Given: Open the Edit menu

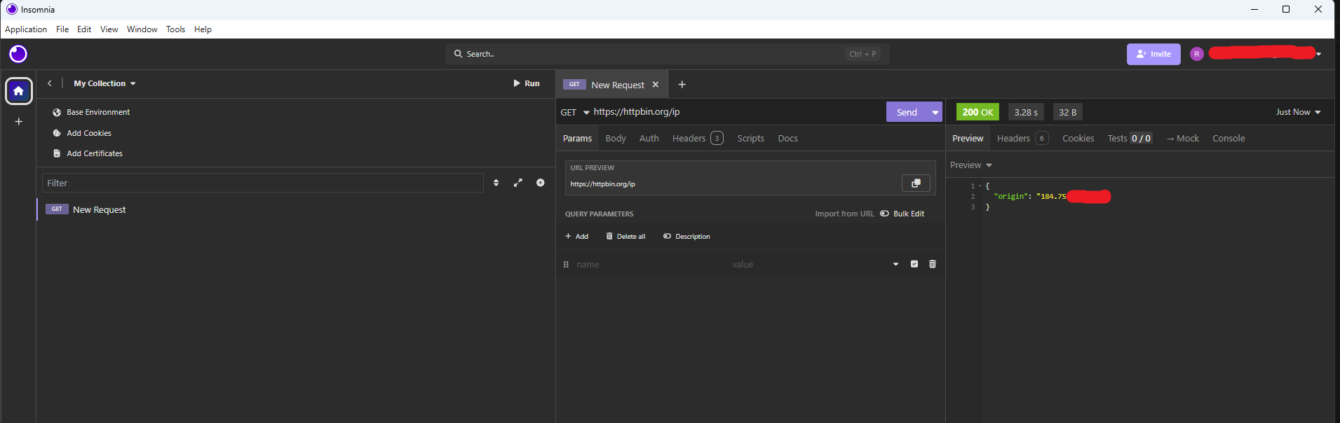Looking at the screenshot, I should 84,29.
